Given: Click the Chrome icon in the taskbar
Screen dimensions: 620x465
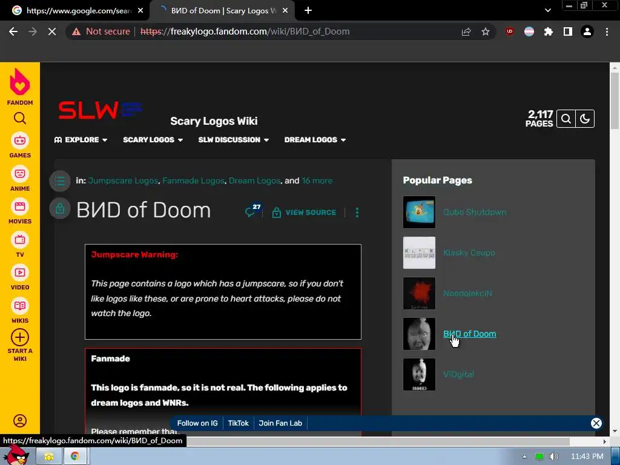Looking at the screenshot, I should pos(74,457).
